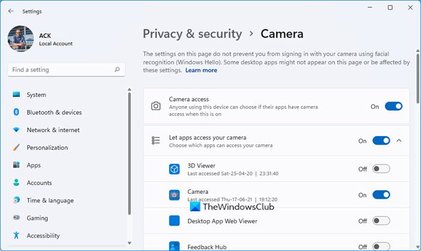Image resolution: width=421 pixels, height=251 pixels.
Task: Turn off the Camera access toggle
Action: point(393,107)
